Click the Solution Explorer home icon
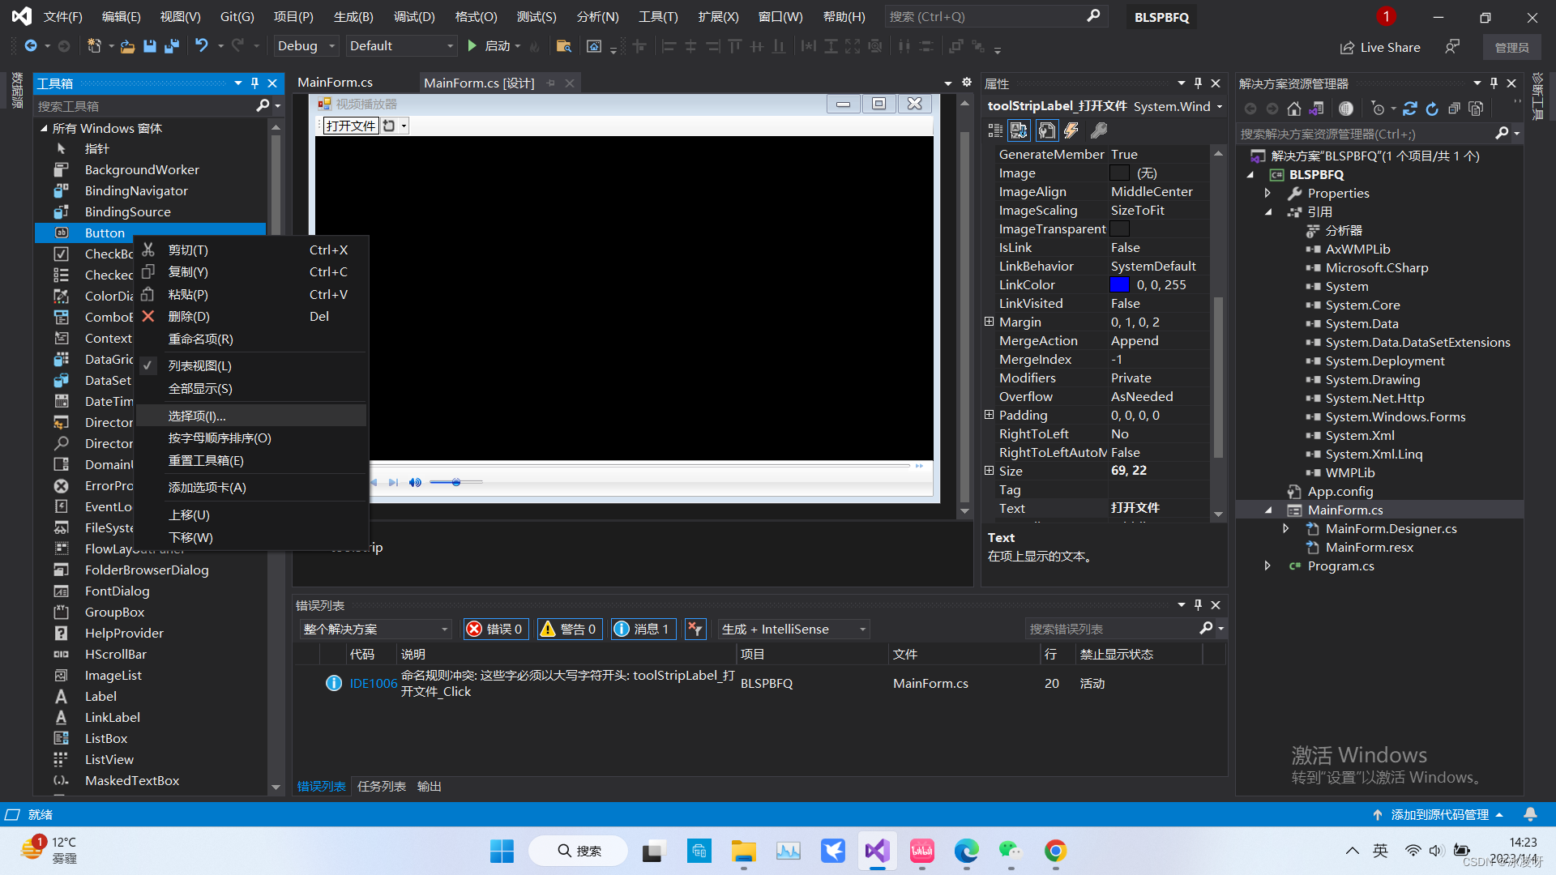 point(1294,109)
